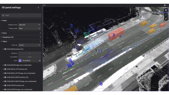Open the Filter list dropdown
Image resolution: width=169 pixels, height=95 pixels.
[30, 45]
